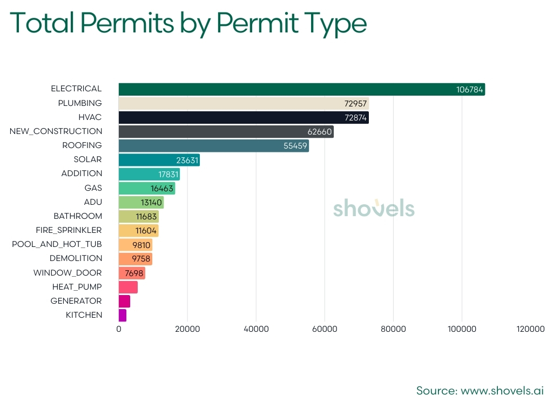
Task: Click the 80000 axis tick label
Action: pos(393,329)
